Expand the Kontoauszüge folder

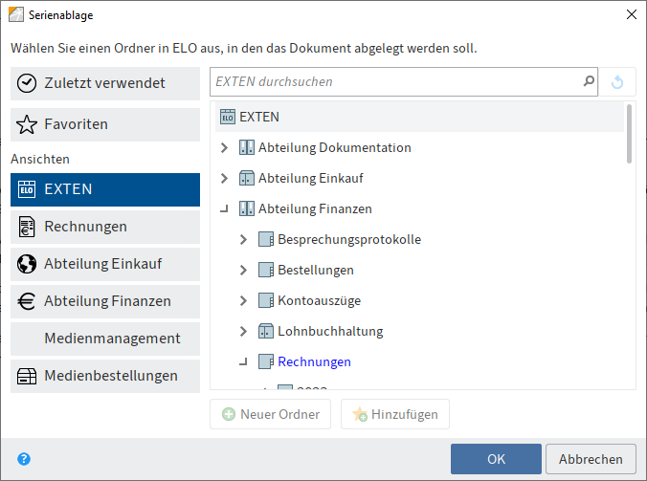pos(243,300)
